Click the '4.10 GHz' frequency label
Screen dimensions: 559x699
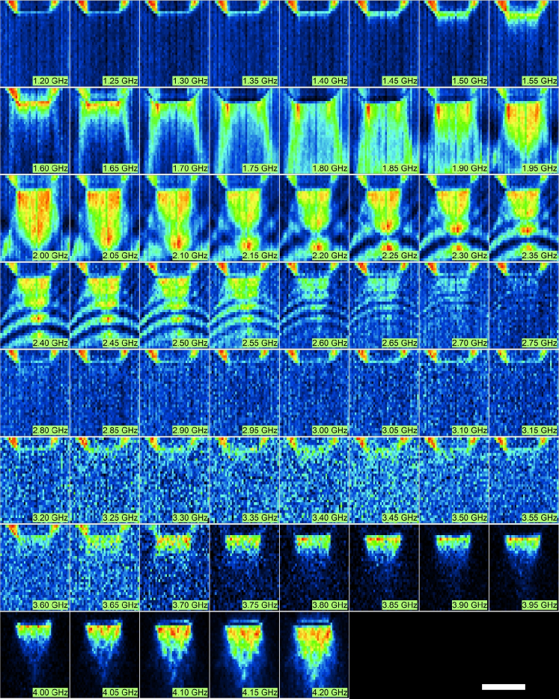(190, 693)
